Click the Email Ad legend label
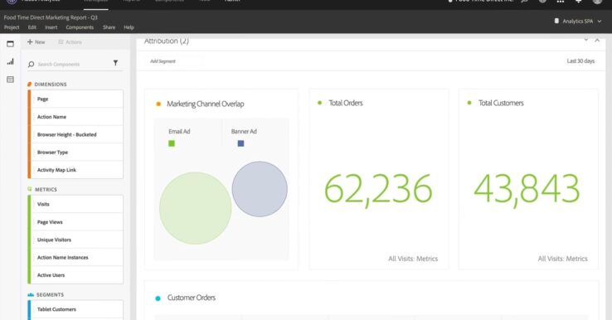The image size is (612, 320). pos(179,132)
